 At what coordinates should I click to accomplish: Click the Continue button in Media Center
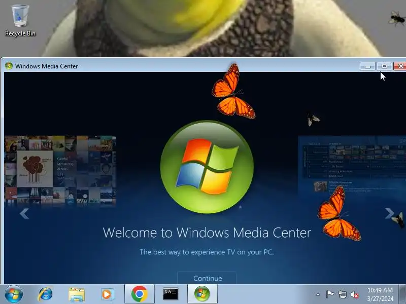coord(207,278)
